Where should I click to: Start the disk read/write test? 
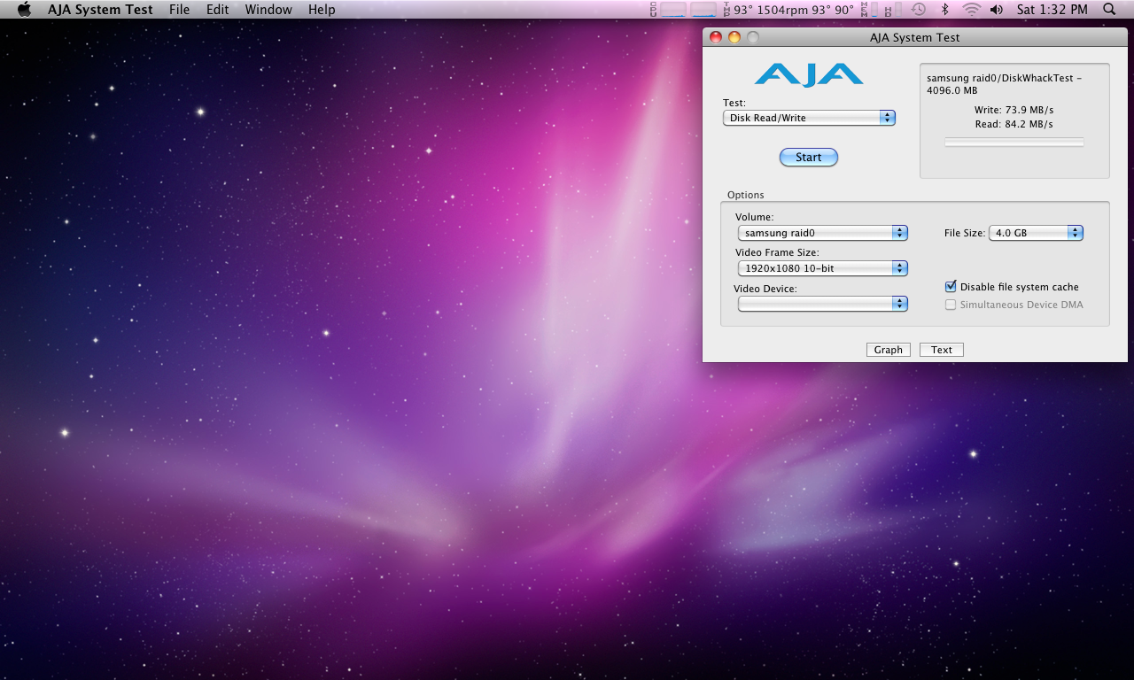[x=809, y=157]
